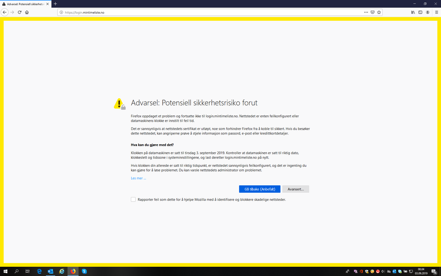Screen dimensions: 441x276
Task: Launch Microsoft Edge from taskbar
Action: point(39,271)
